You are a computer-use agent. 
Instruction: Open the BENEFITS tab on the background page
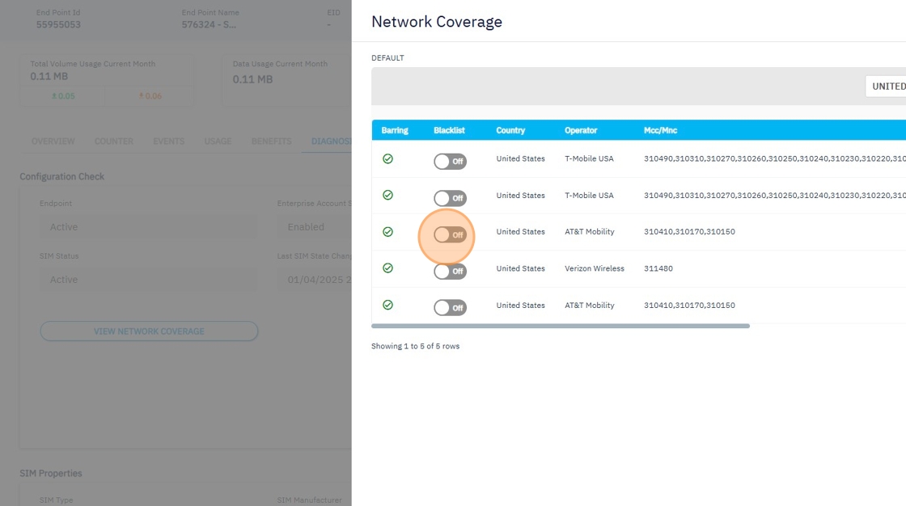pyautogui.click(x=272, y=141)
